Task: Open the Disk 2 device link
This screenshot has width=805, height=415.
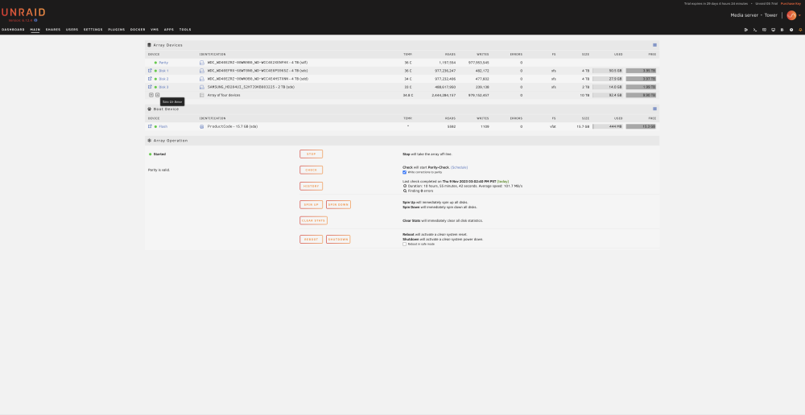Action: 163,79
